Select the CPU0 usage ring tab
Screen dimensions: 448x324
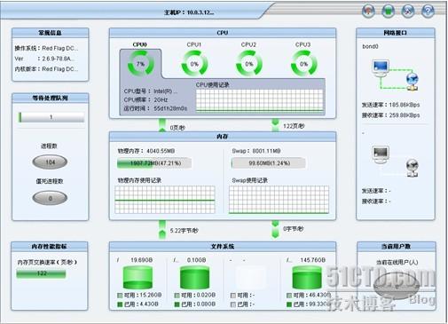point(140,63)
